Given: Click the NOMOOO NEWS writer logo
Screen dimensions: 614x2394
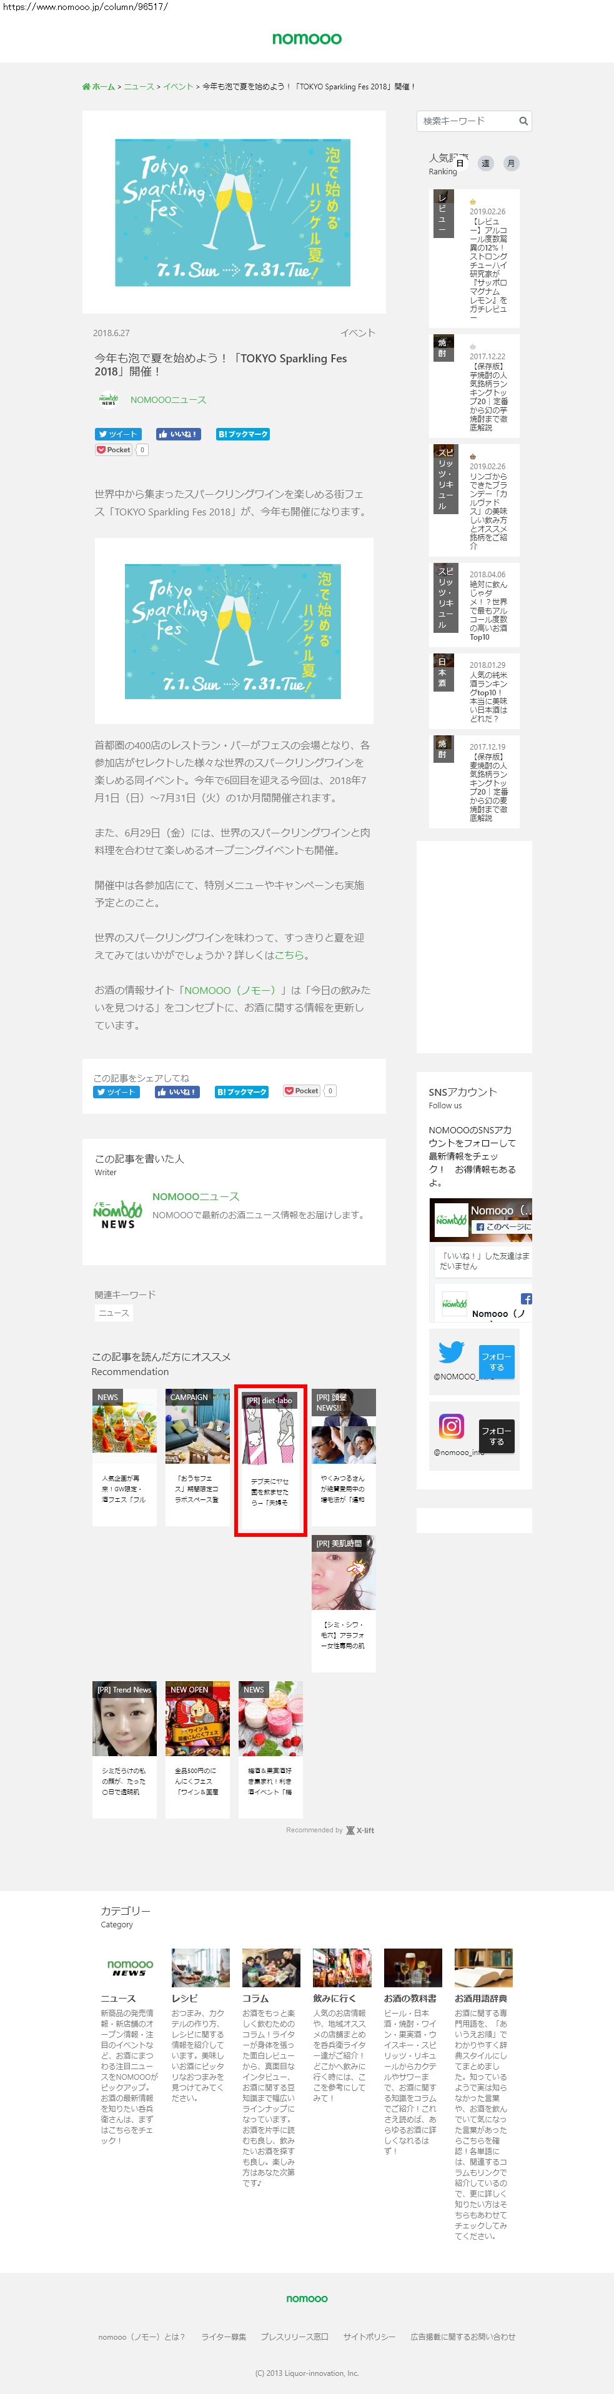Looking at the screenshot, I should click(x=118, y=1214).
